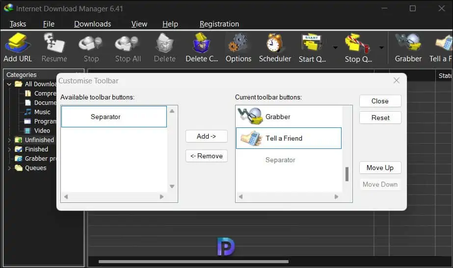Maximize the Internet Download Manager window
Image resolution: width=453 pixels, height=268 pixels.
coord(413,8)
